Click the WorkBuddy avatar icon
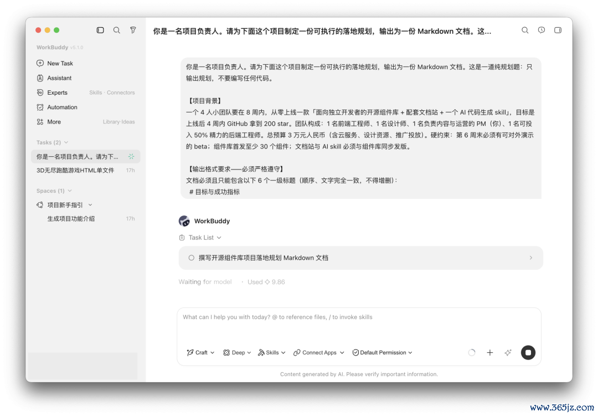This screenshot has width=598, height=416. pyautogui.click(x=184, y=221)
